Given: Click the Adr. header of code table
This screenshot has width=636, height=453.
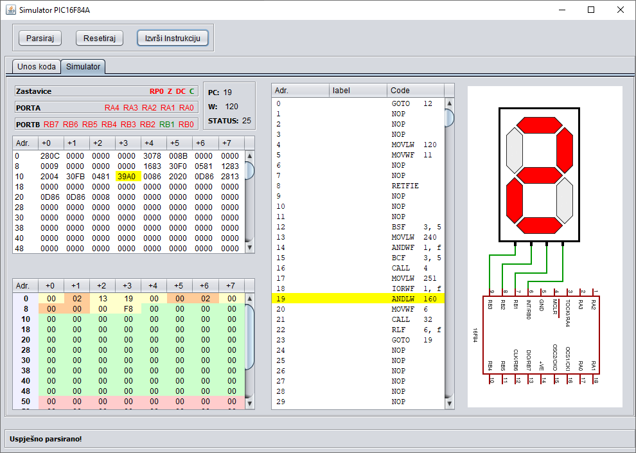Looking at the screenshot, I should click(301, 91).
